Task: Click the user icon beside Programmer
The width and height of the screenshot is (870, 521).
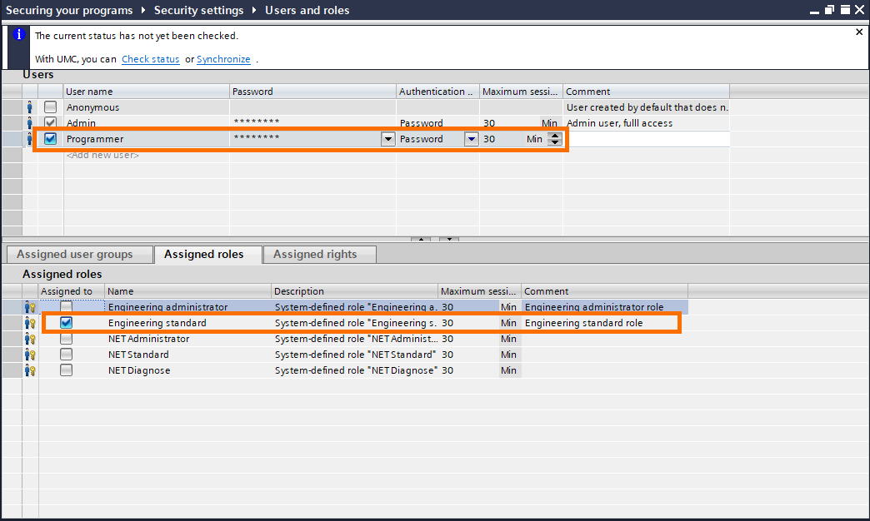Action: pos(31,138)
